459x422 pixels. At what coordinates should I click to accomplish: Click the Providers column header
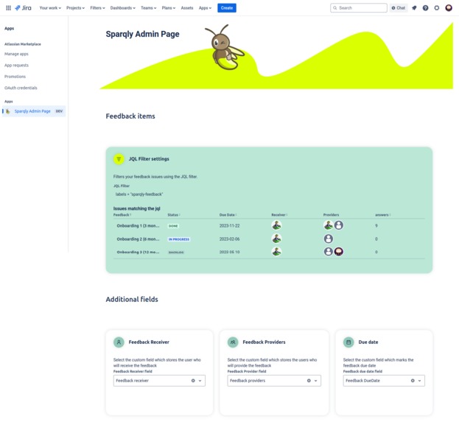331,215
